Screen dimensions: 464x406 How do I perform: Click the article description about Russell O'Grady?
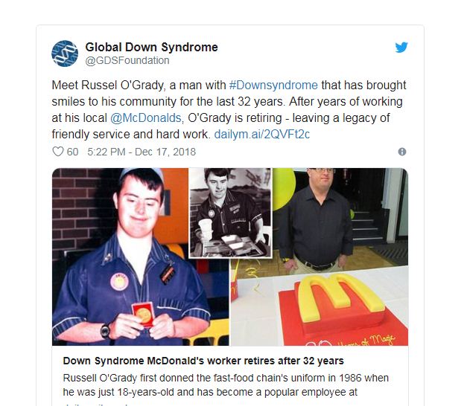click(x=226, y=385)
